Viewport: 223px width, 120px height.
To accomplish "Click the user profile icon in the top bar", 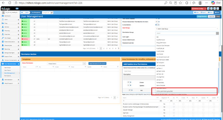I will pyautogui.click(x=208, y=9).
